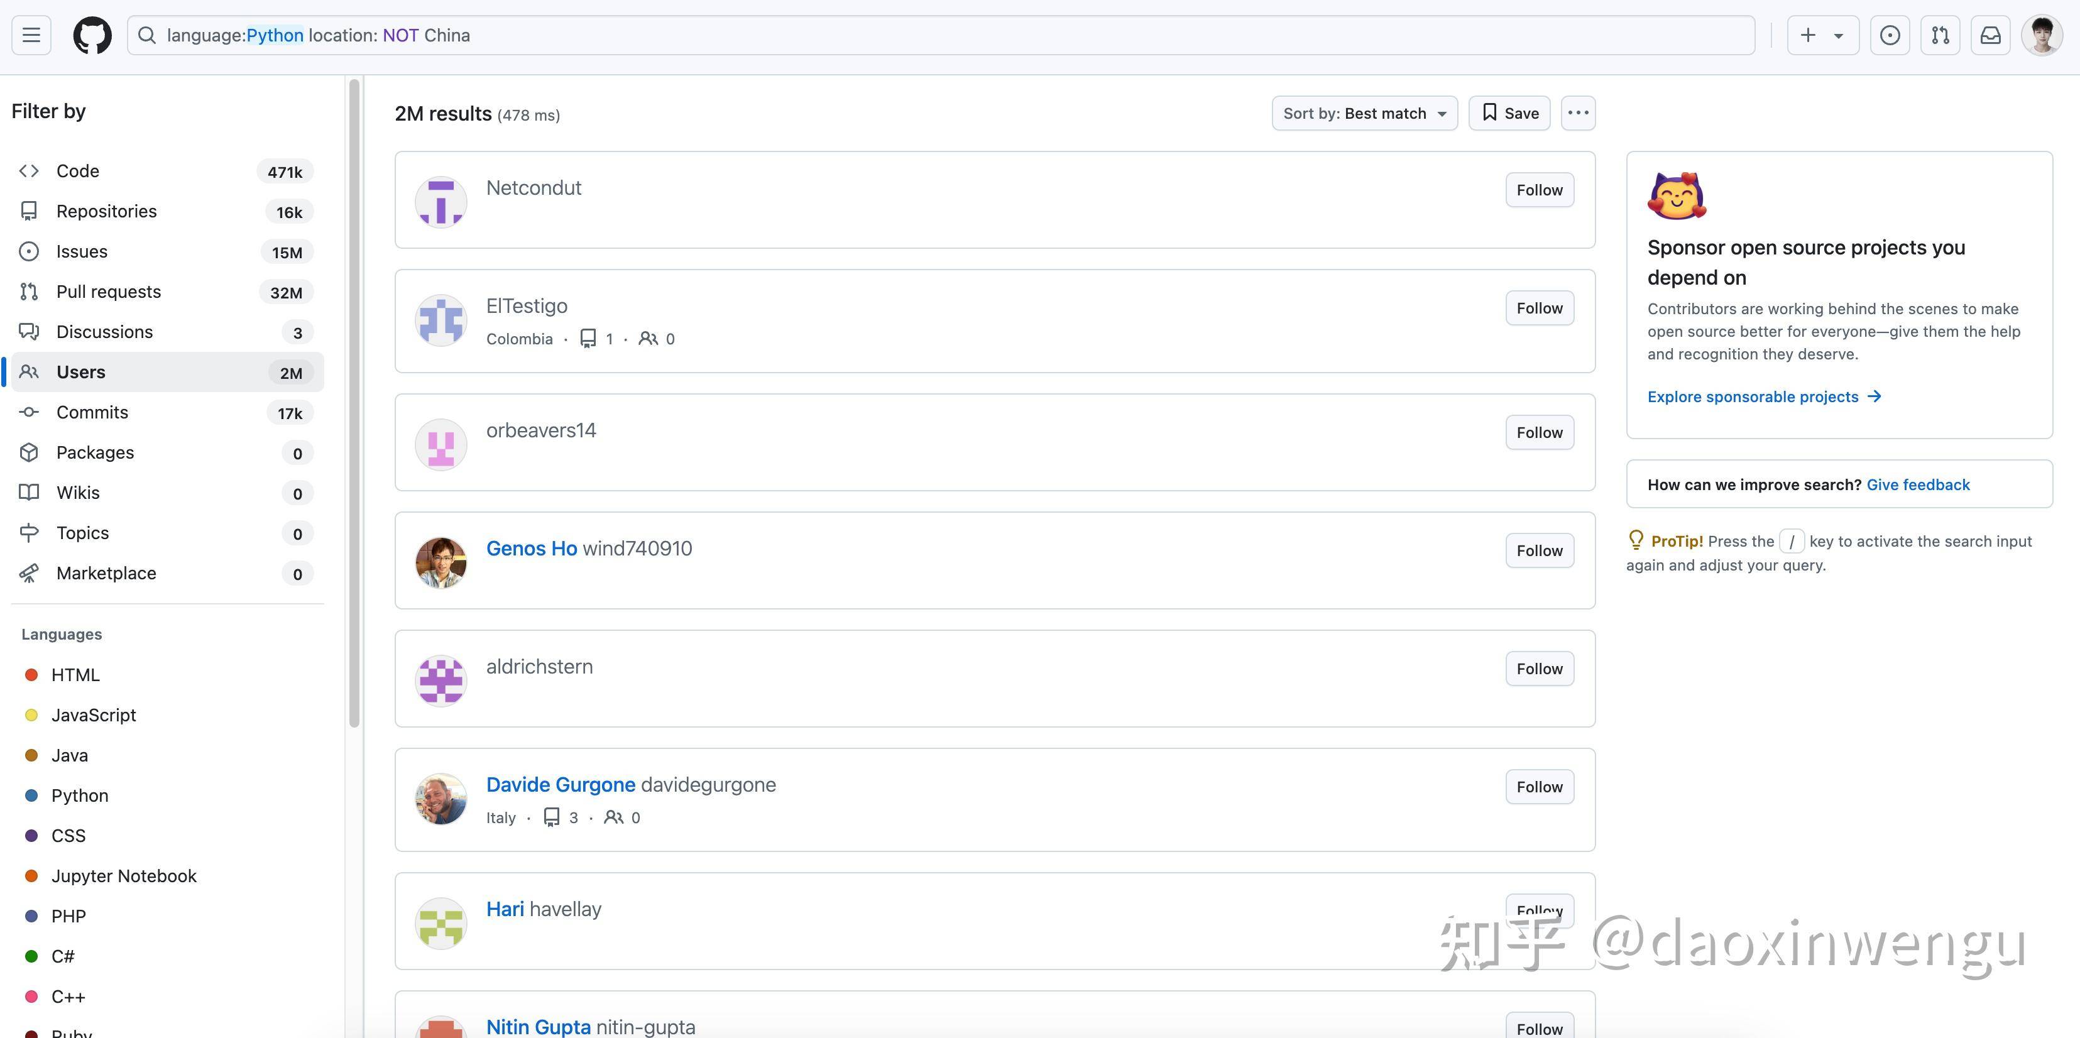This screenshot has height=1038, width=2080.
Task: Go to GitHub homepage via Octocat logo
Action: (93, 36)
